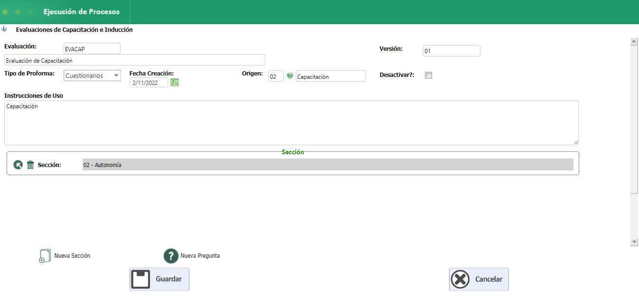
Task: Click the Origen code field 02
Action: (276, 76)
